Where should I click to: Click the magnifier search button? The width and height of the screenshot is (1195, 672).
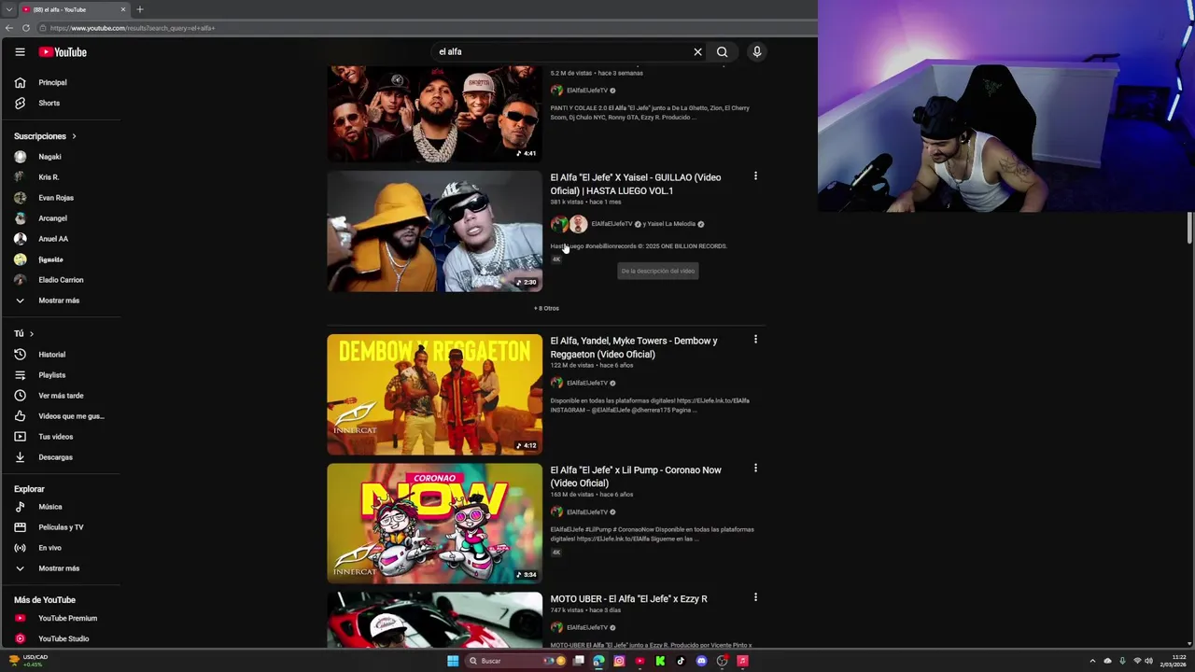click(722, 52)
